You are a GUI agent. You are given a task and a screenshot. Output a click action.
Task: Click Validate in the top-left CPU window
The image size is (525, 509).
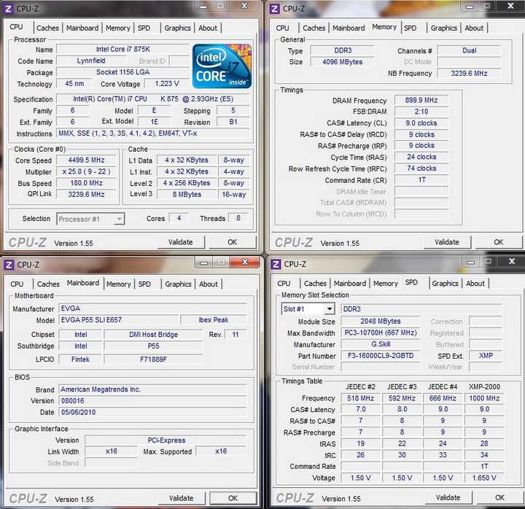coord(181,242)
